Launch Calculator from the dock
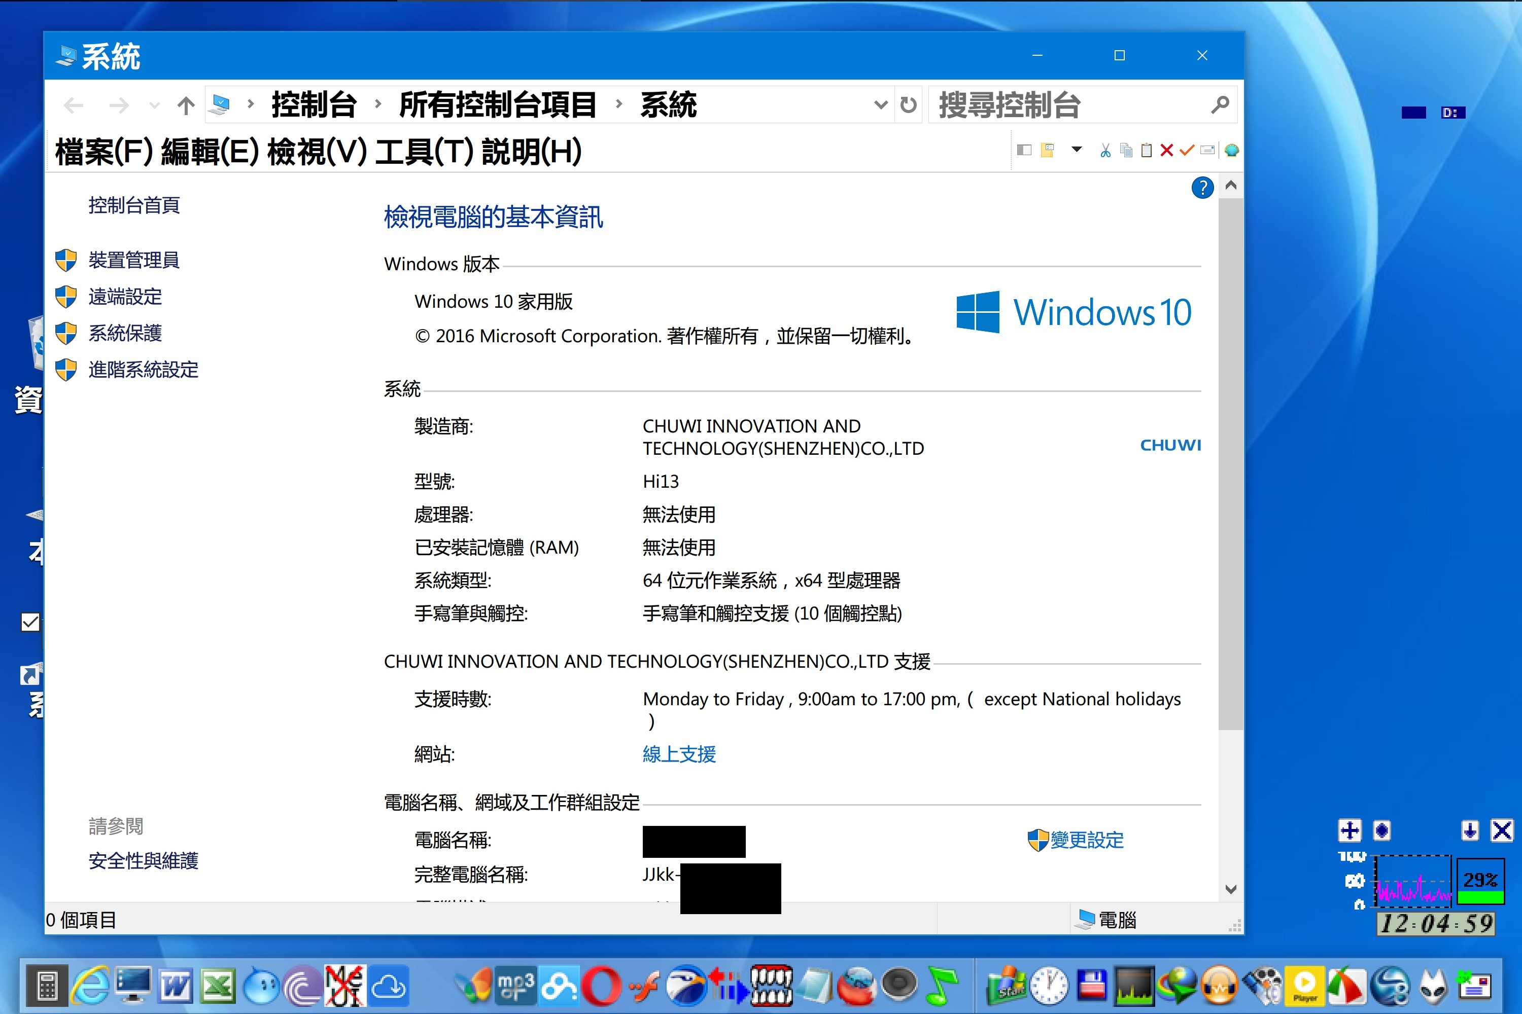Image resolution: width=1522 pixels, height=1014 pixels. pos(47,986)
